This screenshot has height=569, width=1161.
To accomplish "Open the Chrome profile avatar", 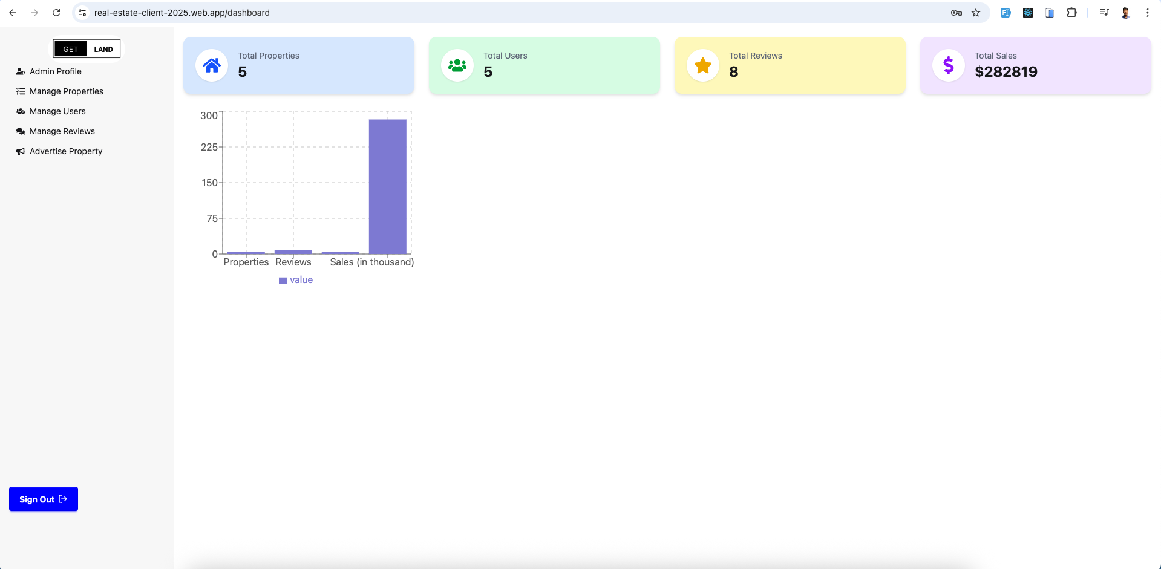I will click(1126, 13).
